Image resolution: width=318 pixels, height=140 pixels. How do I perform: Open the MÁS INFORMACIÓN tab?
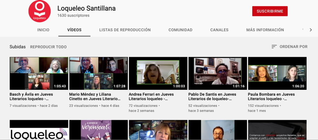(265, 30)
